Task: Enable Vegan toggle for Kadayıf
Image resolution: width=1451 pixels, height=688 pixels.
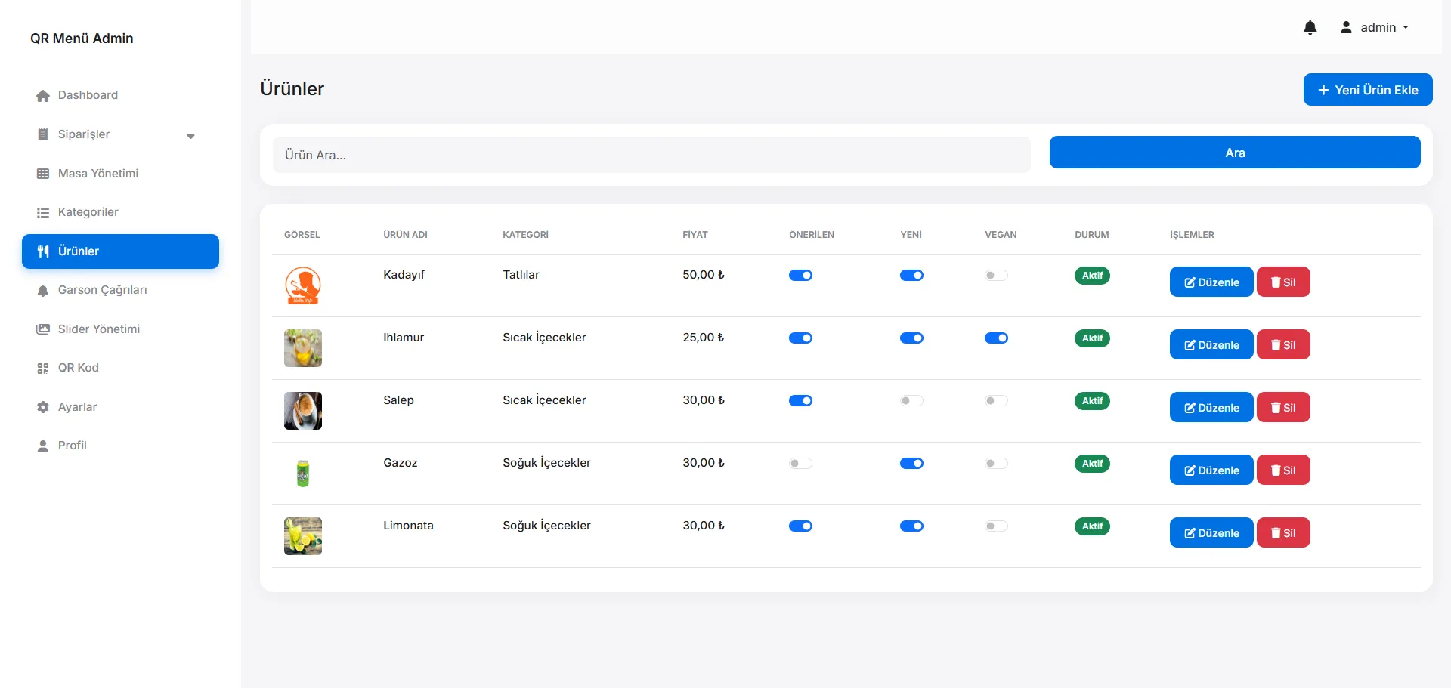Action: coord(996,276)
